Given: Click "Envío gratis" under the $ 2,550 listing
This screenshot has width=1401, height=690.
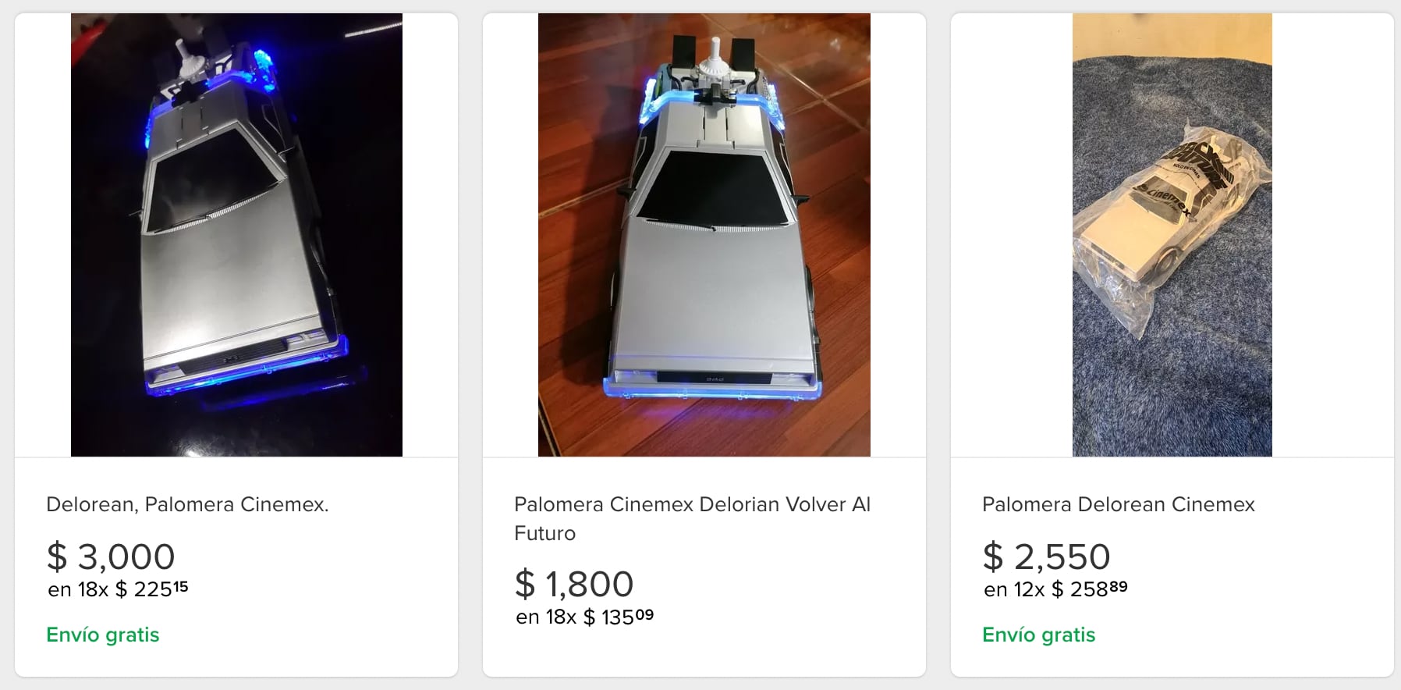Looking at the screenshot, I should (x=1038, y=635).
